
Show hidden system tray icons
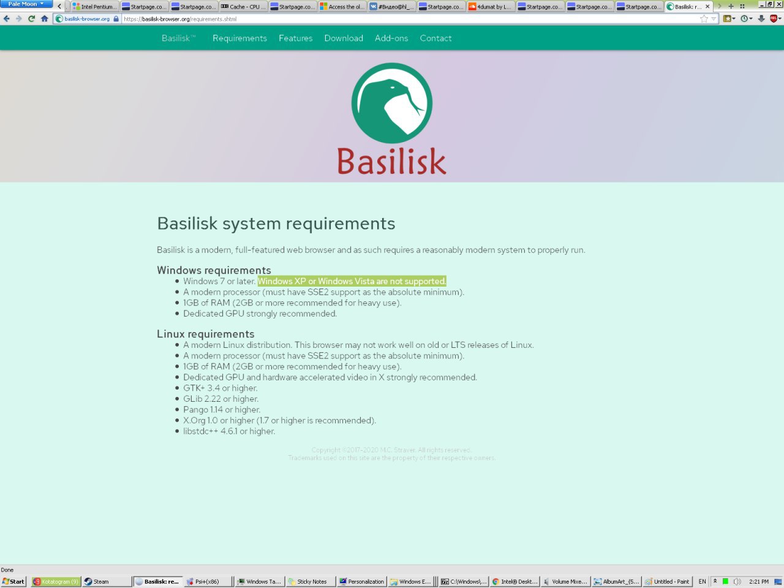point(715,581)
